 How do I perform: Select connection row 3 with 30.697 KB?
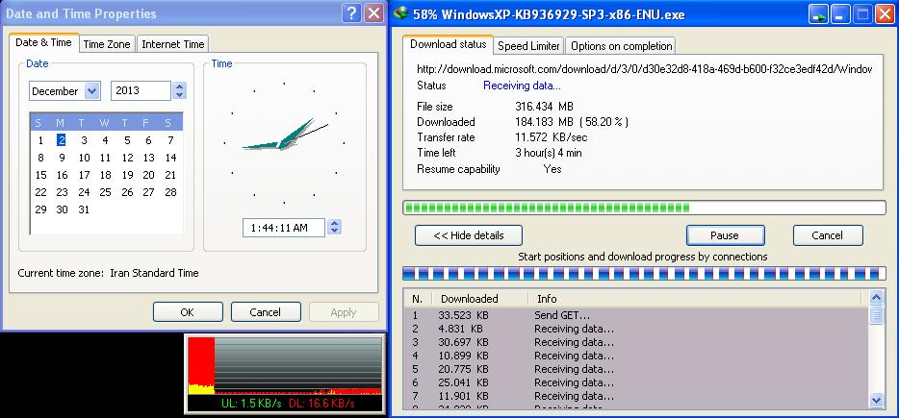point(636,342)
